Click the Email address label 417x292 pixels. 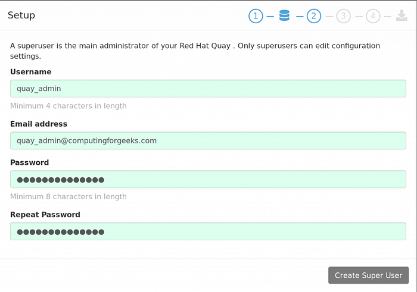[x=39, y=124]
